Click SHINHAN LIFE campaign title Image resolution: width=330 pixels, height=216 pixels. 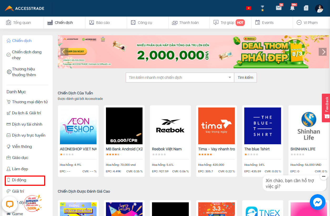point(303,149)
